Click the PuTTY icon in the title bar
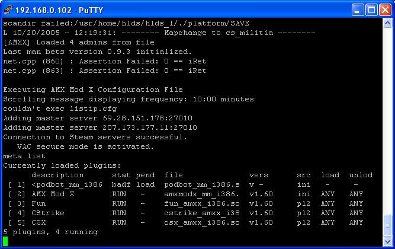 pyautogui.click(x=8, y=9)
